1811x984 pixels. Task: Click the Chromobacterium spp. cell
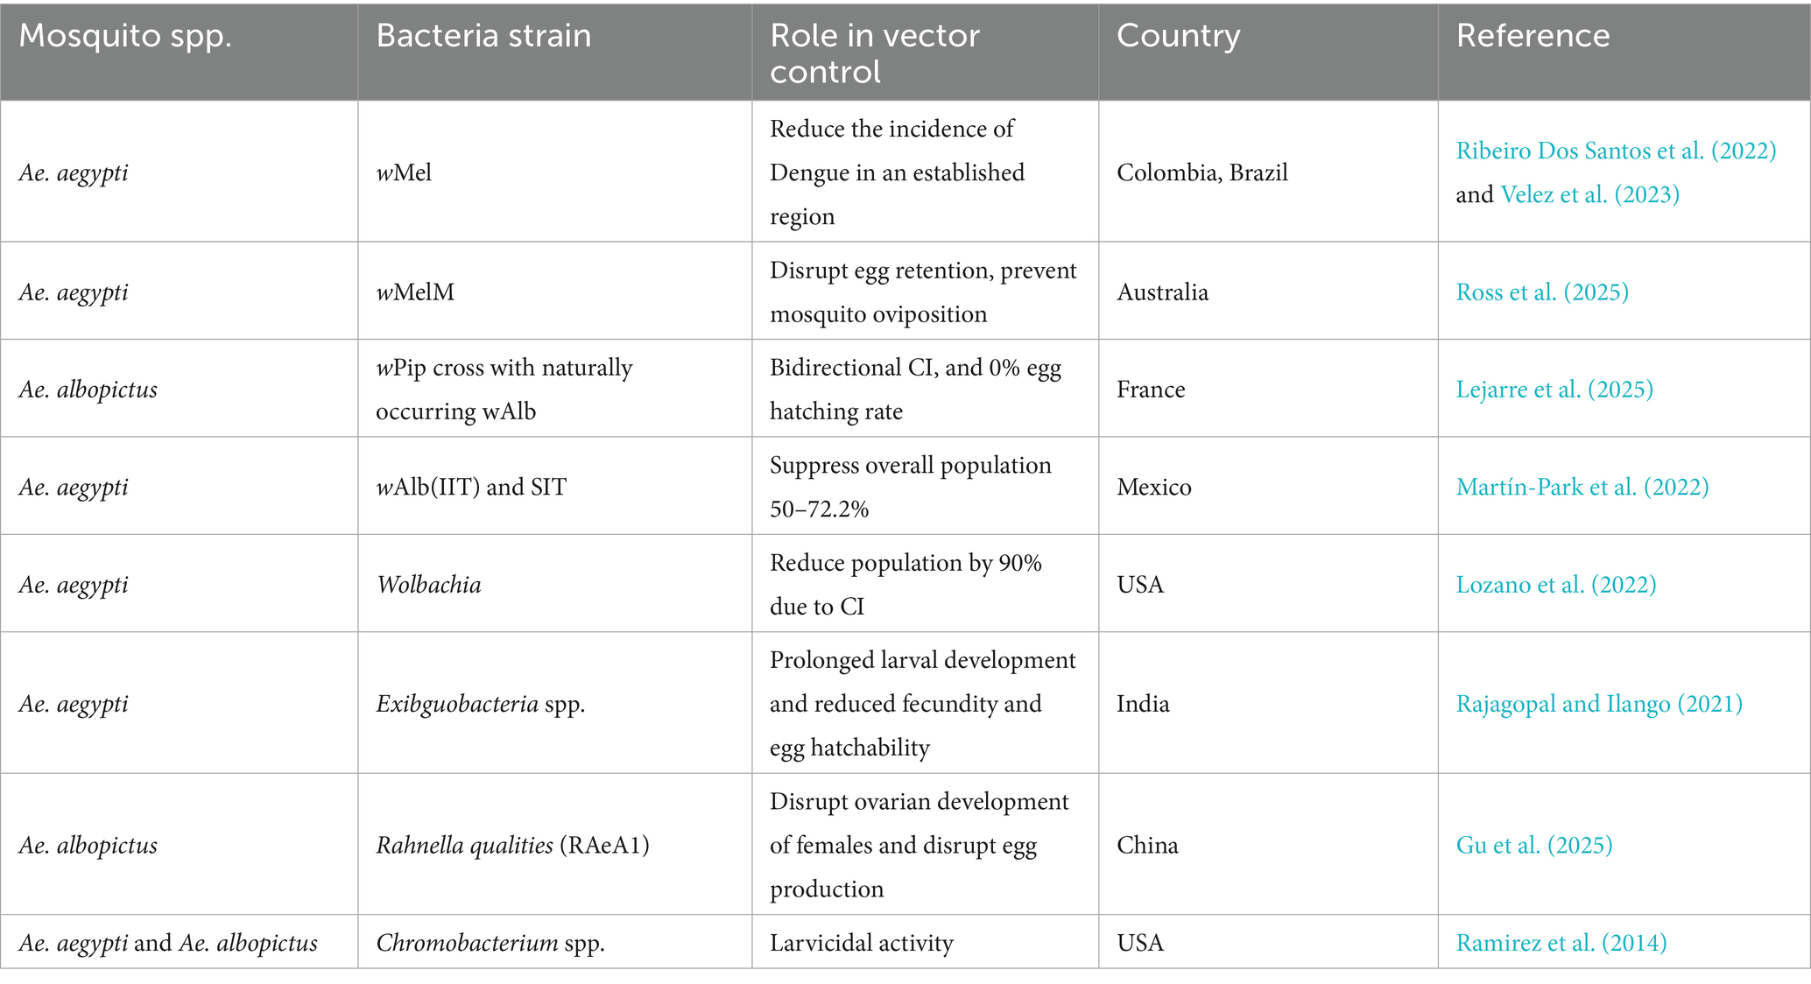(x=490, y=943)
